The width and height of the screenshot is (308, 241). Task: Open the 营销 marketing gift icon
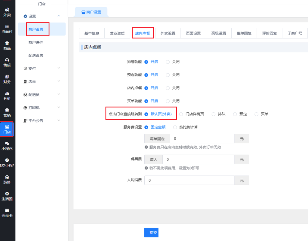pyautogui.click(x=7, y=112)
